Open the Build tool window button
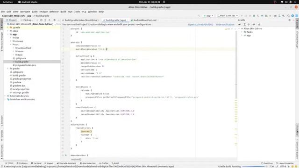The image size is (299, 168). 115,163
